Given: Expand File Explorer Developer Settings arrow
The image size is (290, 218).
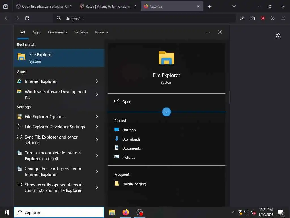Looking at the screenshot, I should point(97,127).
